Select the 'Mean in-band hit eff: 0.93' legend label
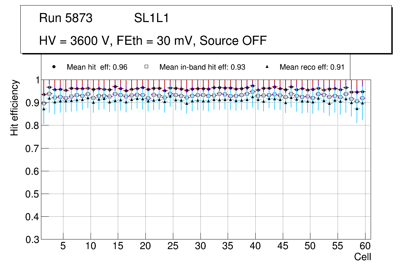This screenshot has width=412, height=266. (x=202, y=67)
